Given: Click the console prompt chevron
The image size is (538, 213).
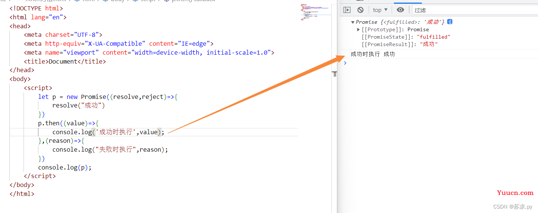Looking at the screenshot, I should pyautogui.click(x=345, y=63).
